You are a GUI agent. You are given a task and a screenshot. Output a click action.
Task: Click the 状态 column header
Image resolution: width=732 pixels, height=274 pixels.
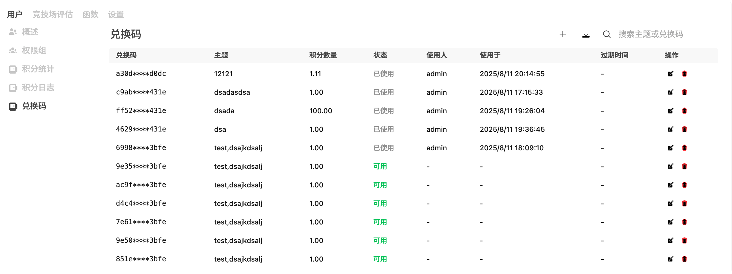[x=380, y=55]
